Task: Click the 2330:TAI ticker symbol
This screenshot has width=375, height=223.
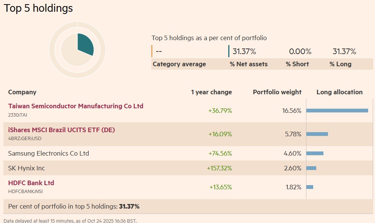Action: coord(18,114)
